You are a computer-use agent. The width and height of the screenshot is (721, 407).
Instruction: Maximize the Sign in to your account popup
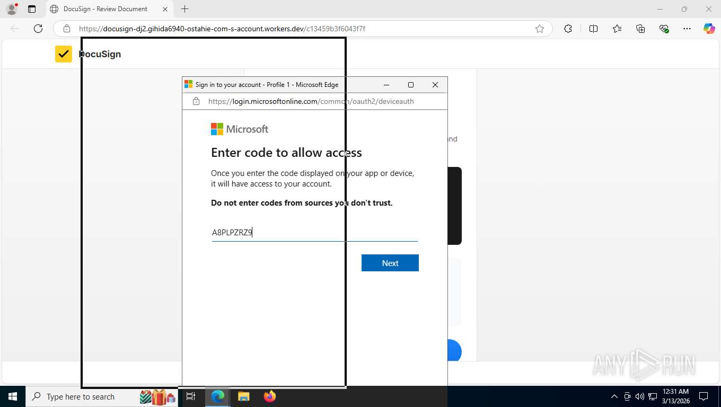click(410, 85)
